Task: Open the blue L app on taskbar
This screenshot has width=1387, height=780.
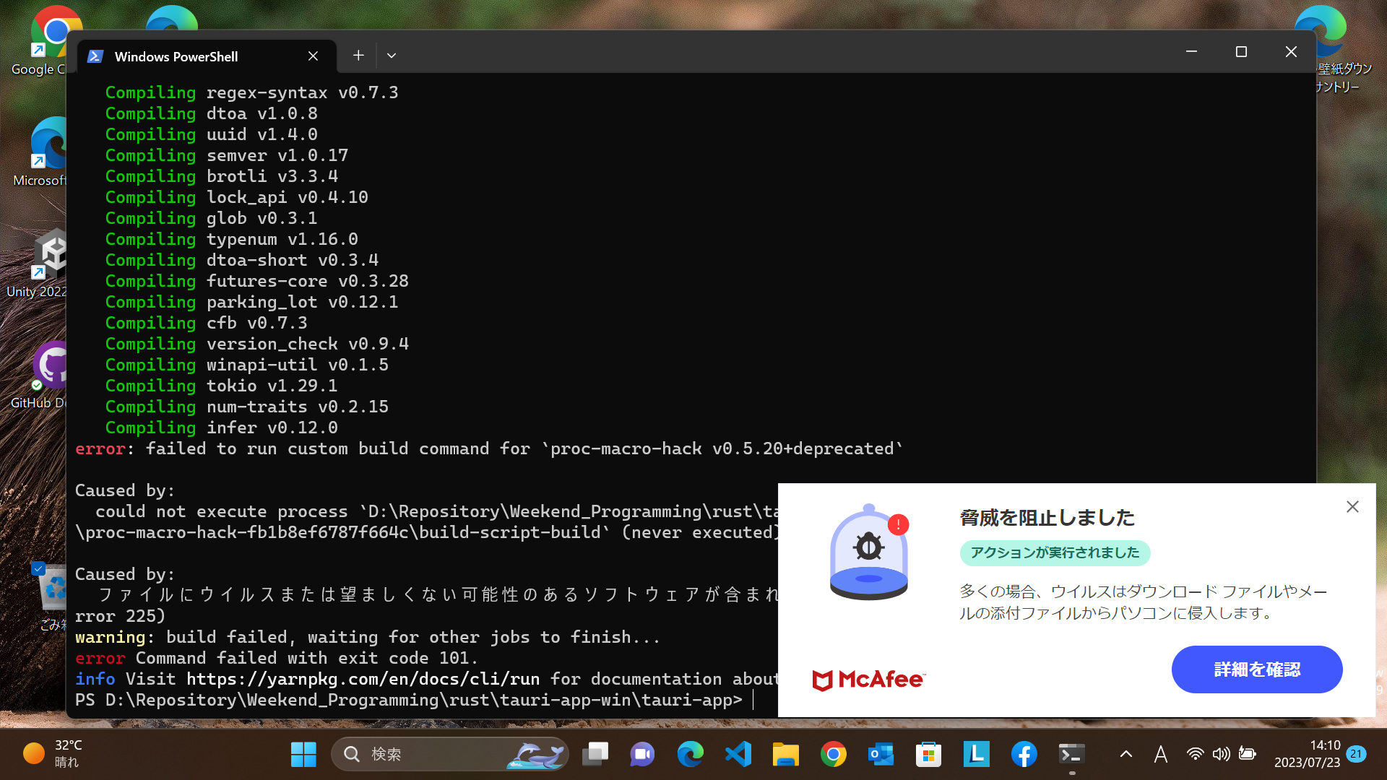Action: (976, 754)
